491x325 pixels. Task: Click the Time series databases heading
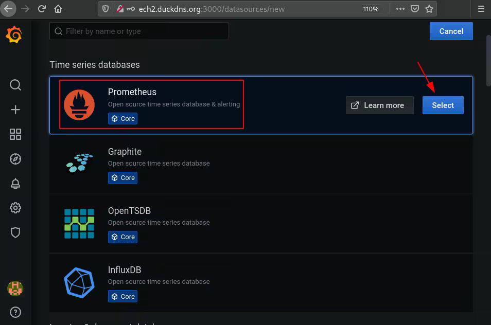point(95,65)
